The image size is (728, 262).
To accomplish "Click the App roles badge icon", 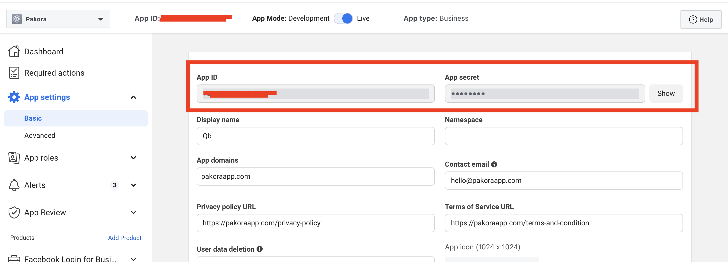I will [14, 158].
